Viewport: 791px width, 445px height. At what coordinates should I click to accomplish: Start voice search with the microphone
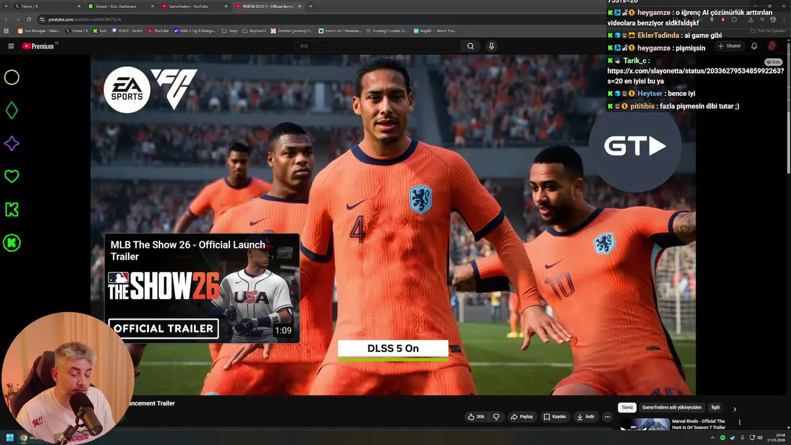tap(491, 46)
